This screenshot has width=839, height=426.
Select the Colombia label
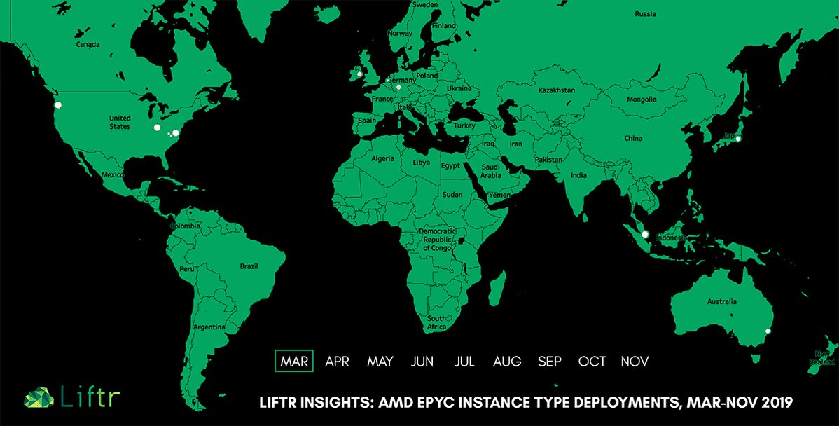[x=185, y=226]
